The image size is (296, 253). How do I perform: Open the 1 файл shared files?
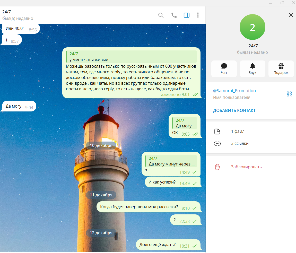(238, 132)
